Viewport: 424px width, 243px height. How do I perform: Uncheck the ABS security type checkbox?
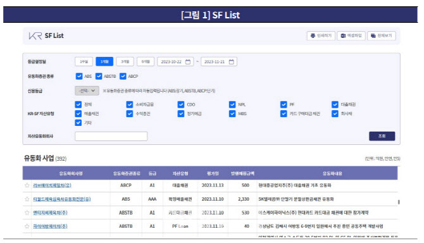coord(79,76)
